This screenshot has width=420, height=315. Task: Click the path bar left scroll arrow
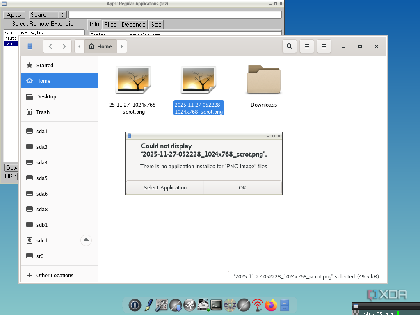(80, 46)
